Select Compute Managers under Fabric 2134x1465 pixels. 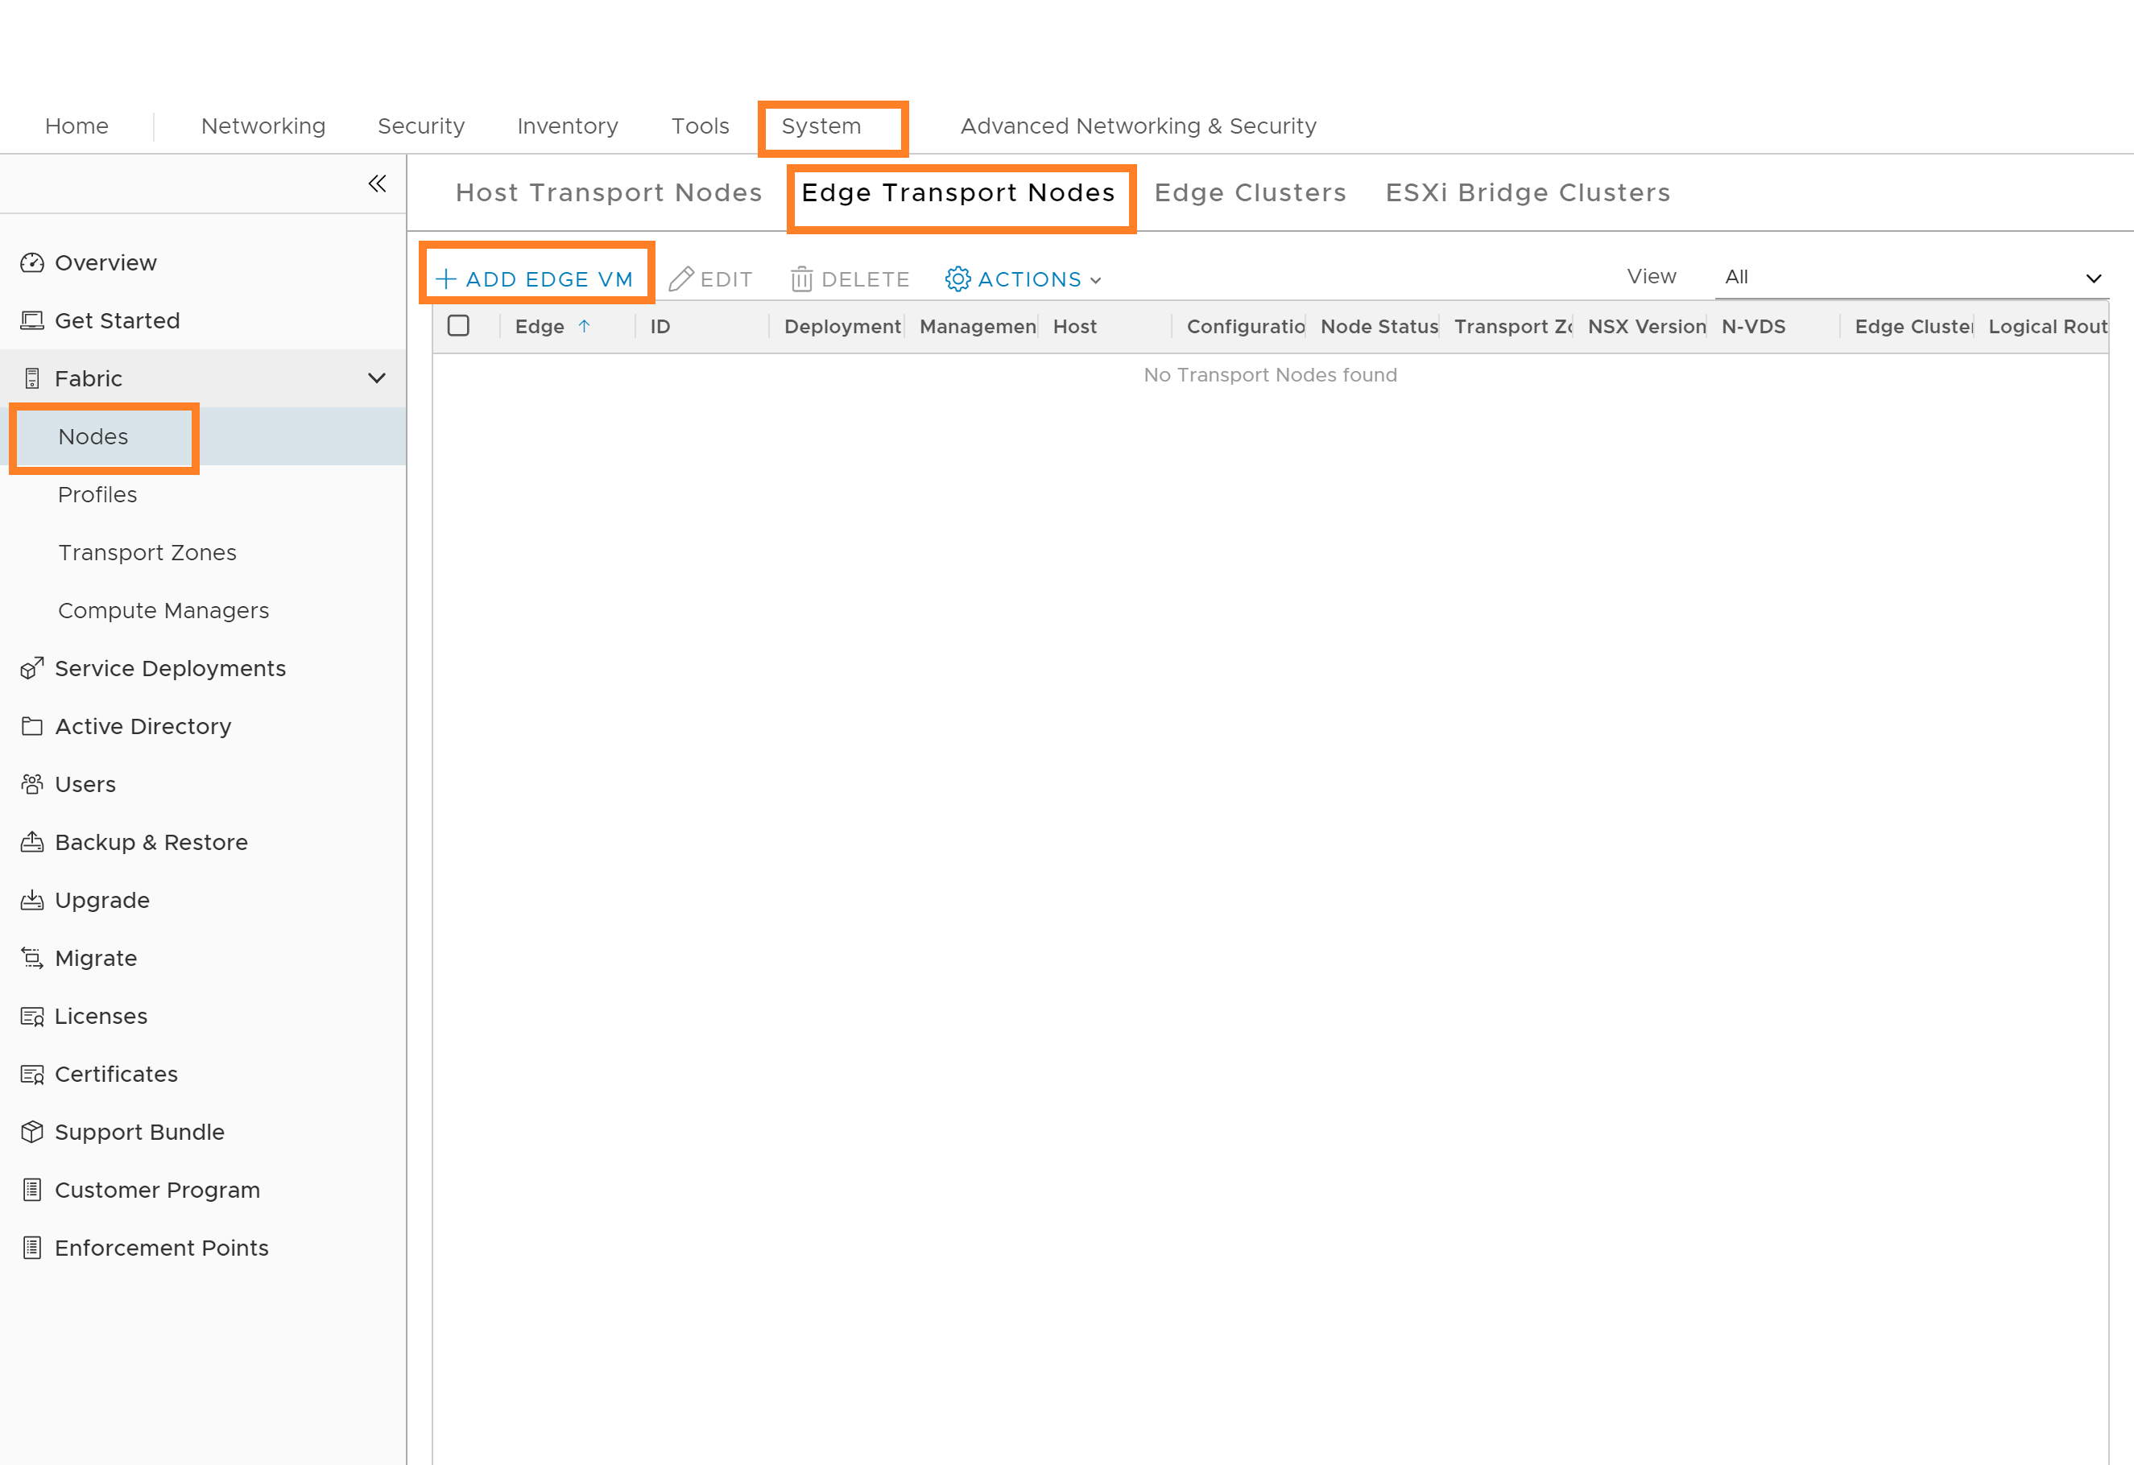pyautogui.click(x=163, y=610)
